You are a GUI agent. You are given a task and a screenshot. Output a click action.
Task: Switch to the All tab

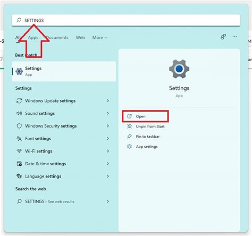pos(18,38)
